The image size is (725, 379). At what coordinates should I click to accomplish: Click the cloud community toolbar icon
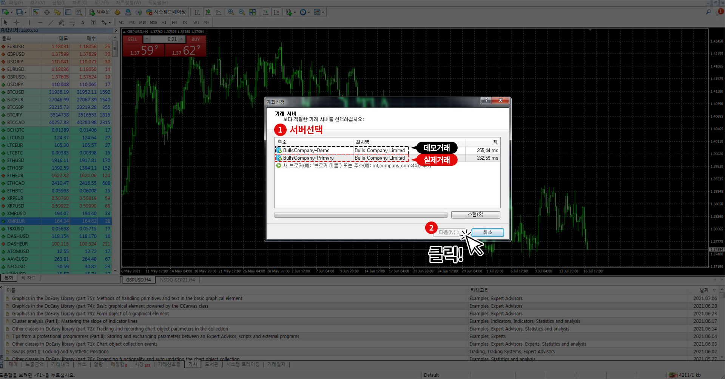pos(128,12)
